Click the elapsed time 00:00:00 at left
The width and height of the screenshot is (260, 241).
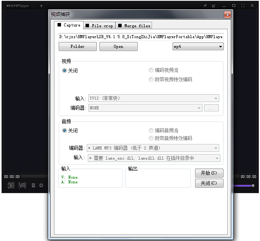[12, 176]
